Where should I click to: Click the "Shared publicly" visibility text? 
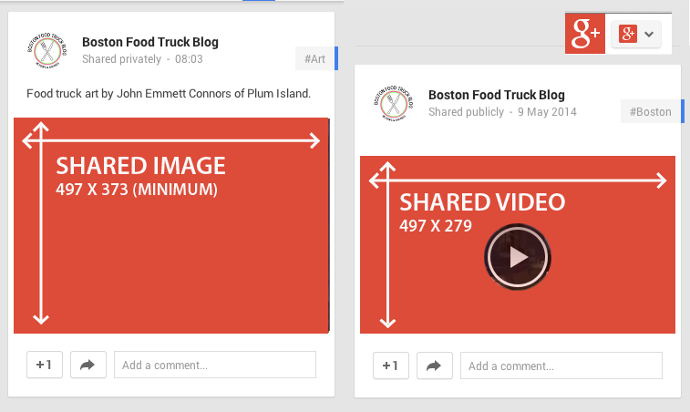[x=466, y=112]
